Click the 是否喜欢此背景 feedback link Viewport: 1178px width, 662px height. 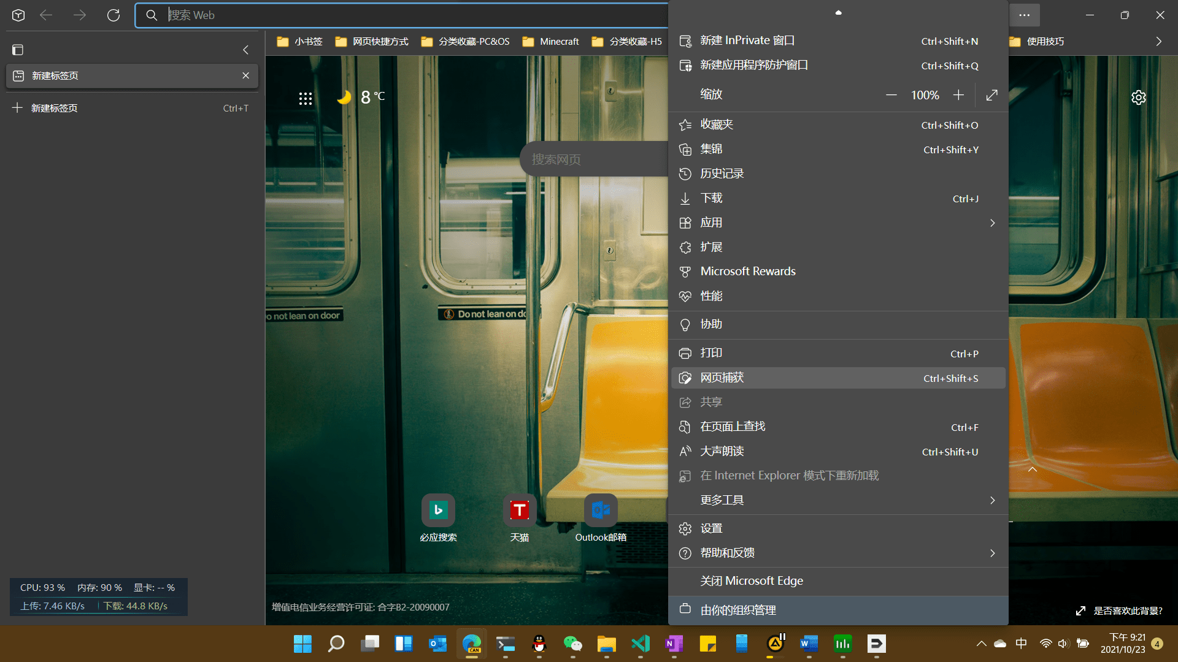click(x=1128, y=611)
